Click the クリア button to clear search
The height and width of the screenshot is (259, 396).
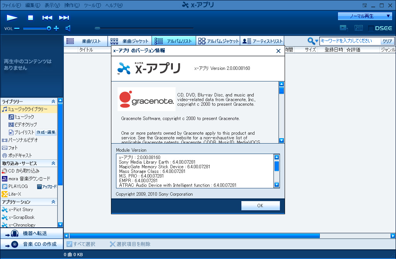click(387, 41)
